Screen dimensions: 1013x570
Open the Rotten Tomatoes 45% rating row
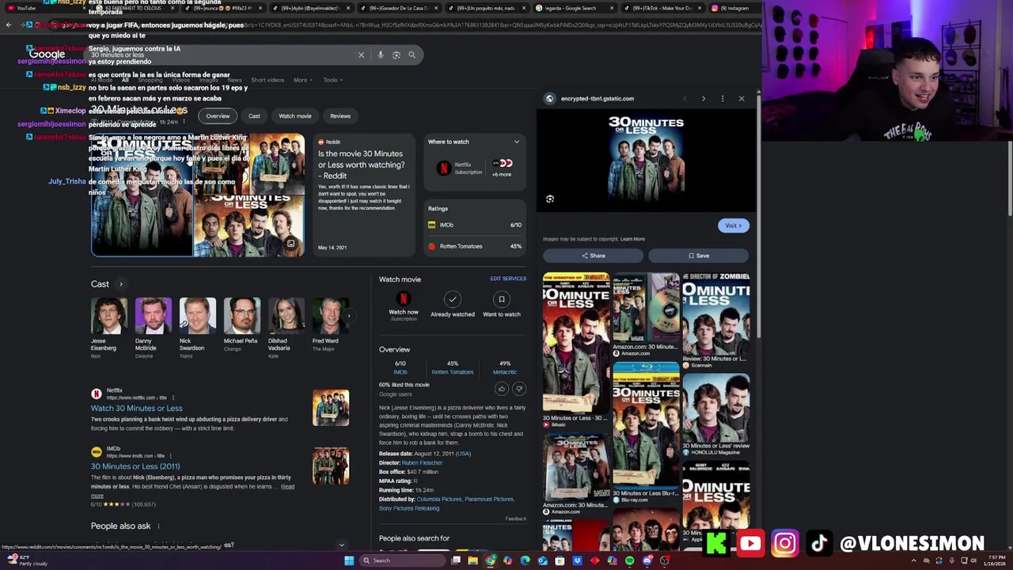(x=475, y=246)
